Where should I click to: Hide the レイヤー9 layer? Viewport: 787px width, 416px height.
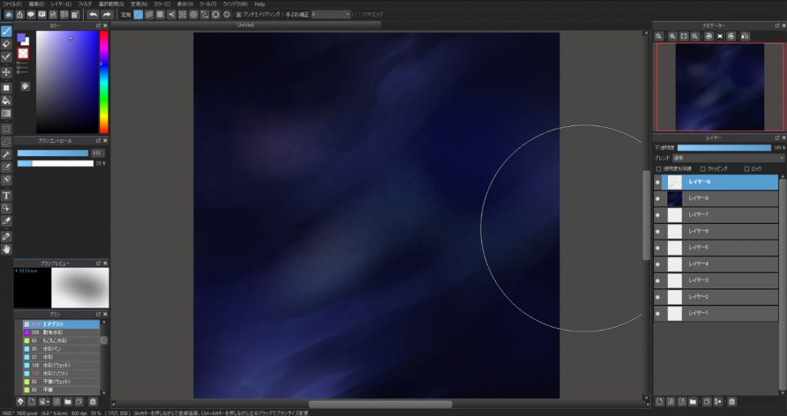click(658, 198)
